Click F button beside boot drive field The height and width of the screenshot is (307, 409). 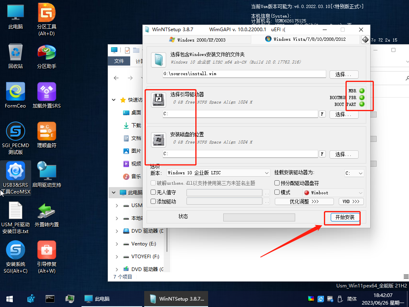pyautogui.click(x=322, y=114)
